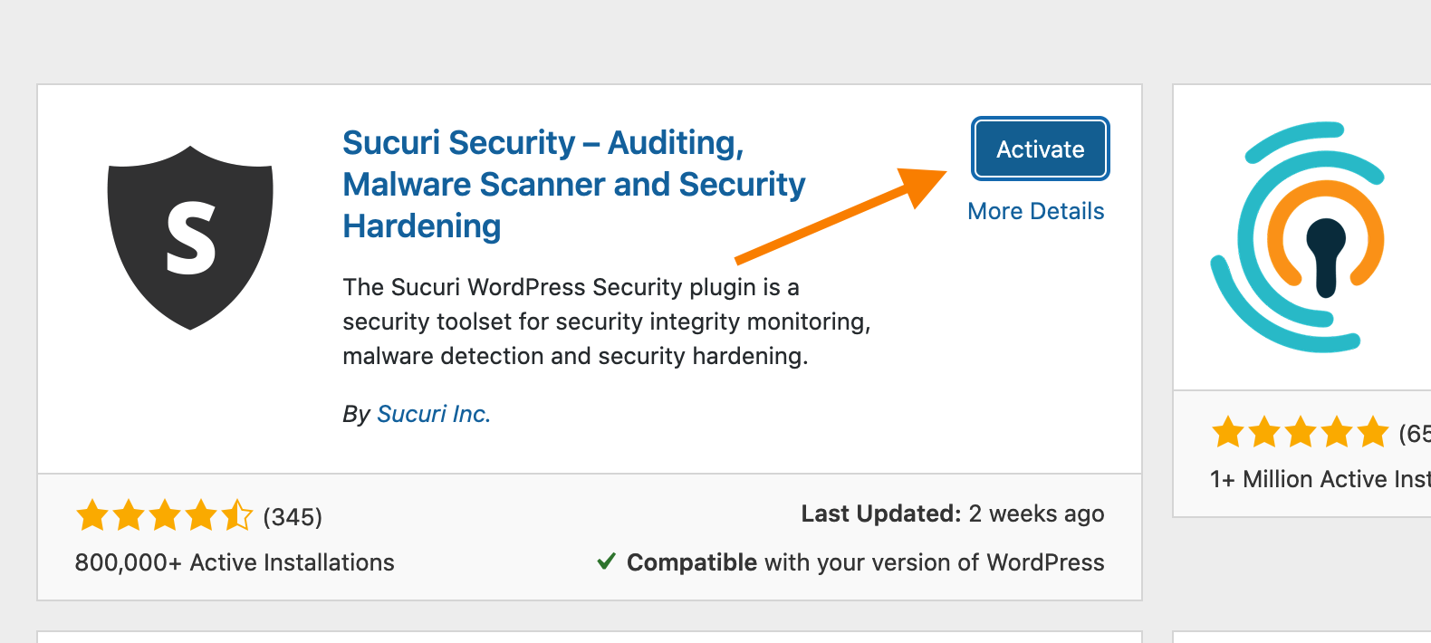Screen dimensions: 1431x643
Task: Click the white S letter inside the shield
Action: point(191,239)
